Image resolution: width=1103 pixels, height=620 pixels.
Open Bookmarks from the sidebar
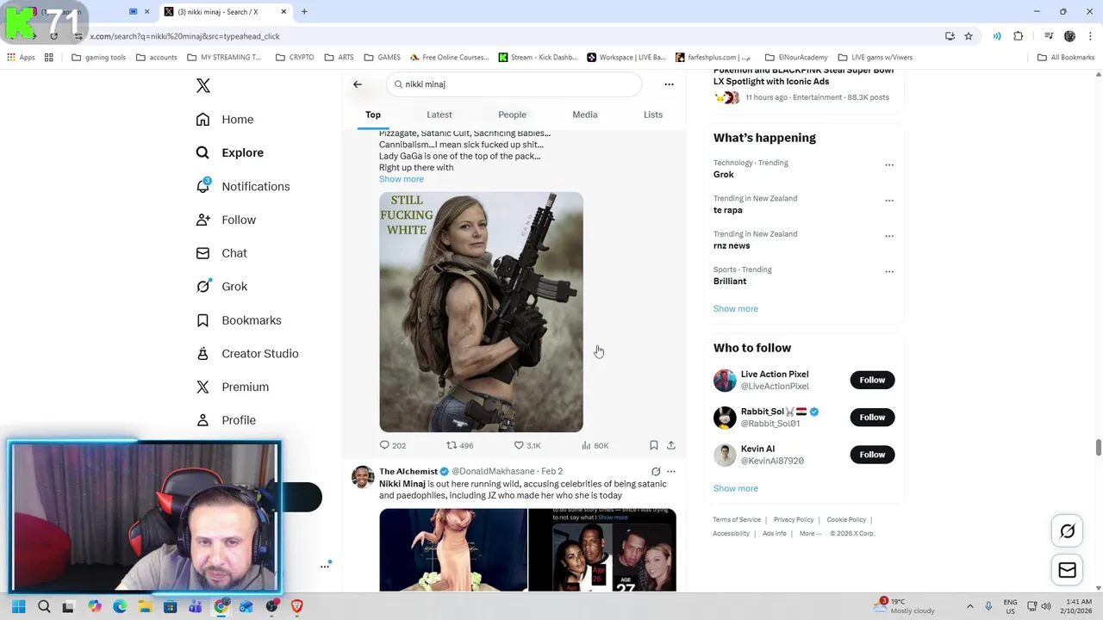[x=239, y=320]
